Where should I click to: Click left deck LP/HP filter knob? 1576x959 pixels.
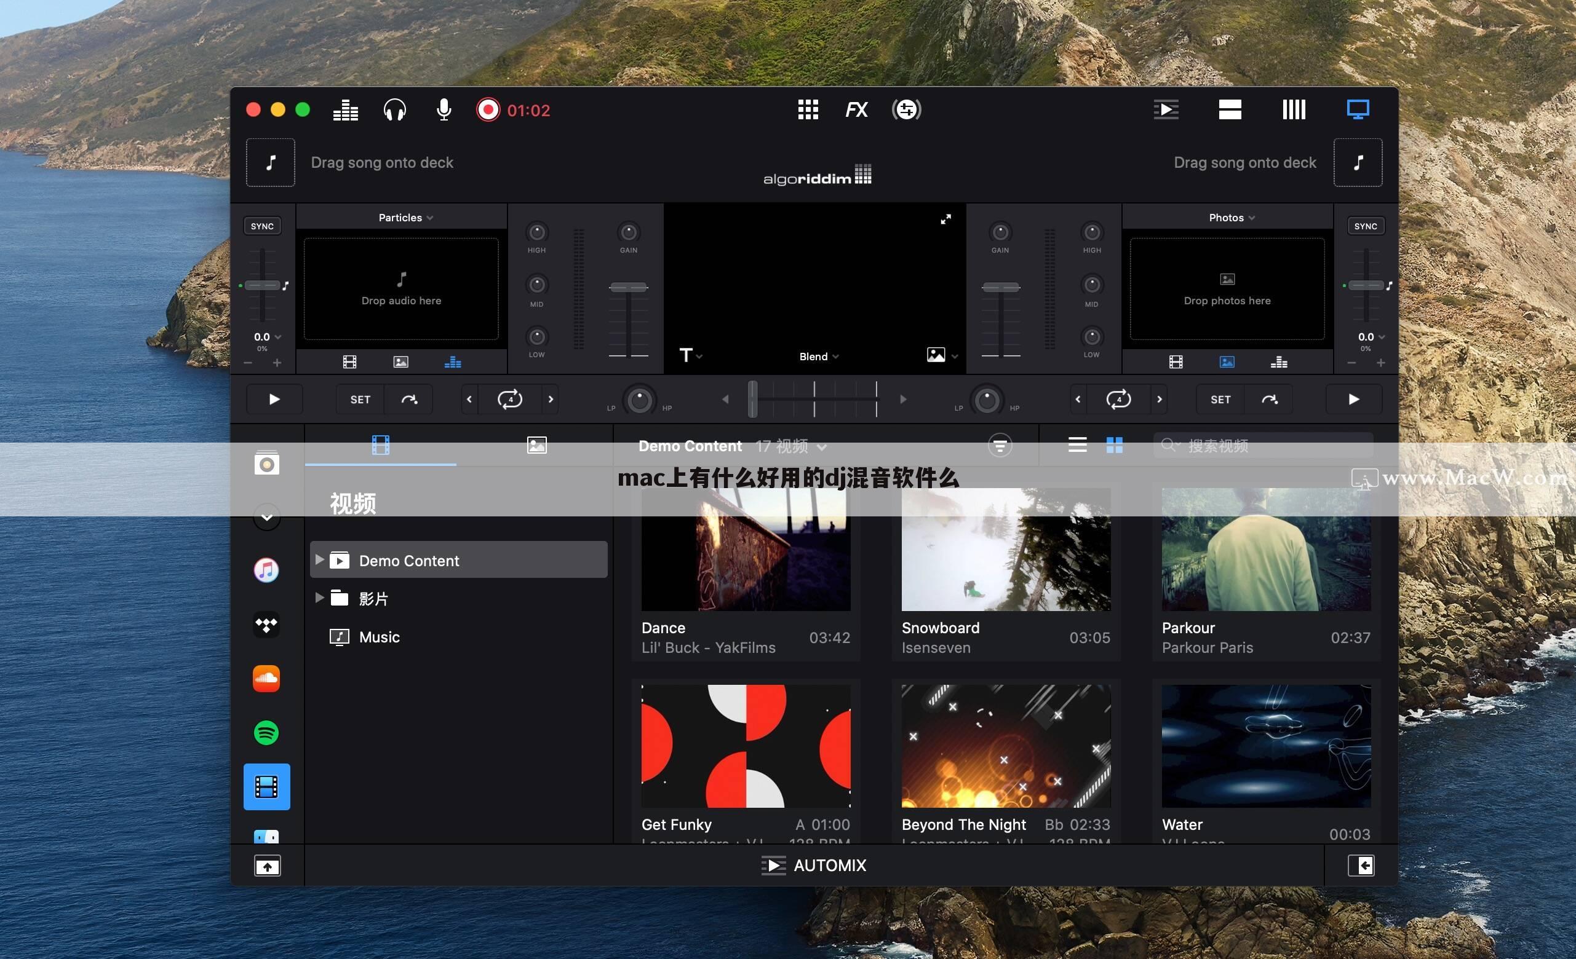click(x=639, y=400)
